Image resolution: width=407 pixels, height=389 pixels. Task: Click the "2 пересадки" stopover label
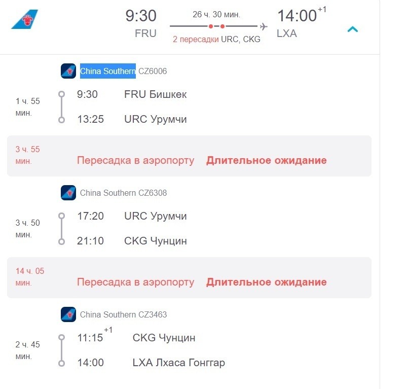tap(196, 39)
